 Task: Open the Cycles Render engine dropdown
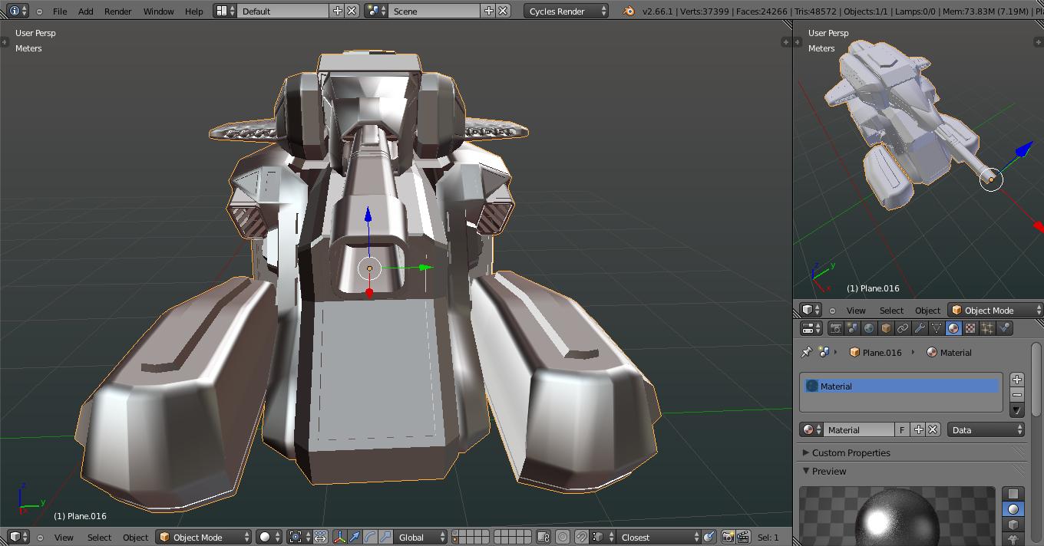coord(567,11)
